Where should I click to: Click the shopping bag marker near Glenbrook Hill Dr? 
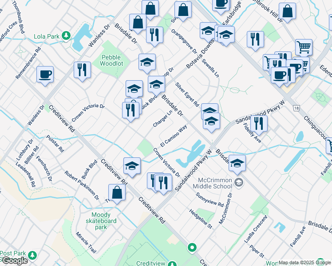click(287, 12)
